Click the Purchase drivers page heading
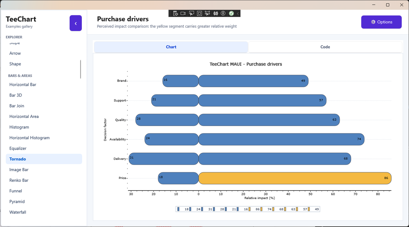Viewport: 409px width, 227px height. 123,19
